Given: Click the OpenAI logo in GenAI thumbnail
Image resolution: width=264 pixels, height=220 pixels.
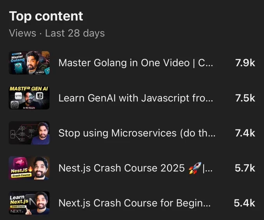Looking at the screenshot, I should pyautogui.click(x=15, y=105).
